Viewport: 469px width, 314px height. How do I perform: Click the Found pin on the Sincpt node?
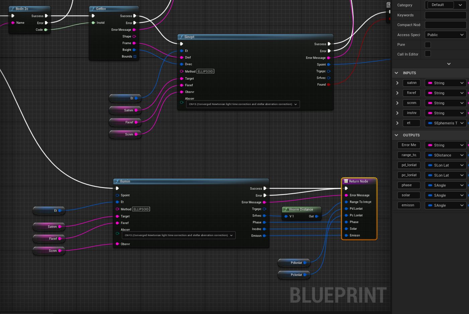click(x=329, y=85)
